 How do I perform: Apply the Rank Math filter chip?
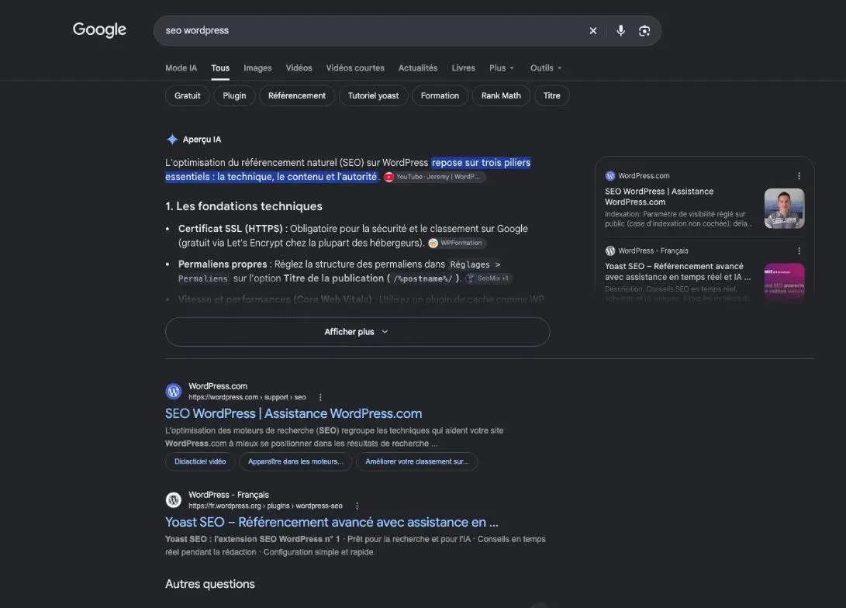[501, 96]
